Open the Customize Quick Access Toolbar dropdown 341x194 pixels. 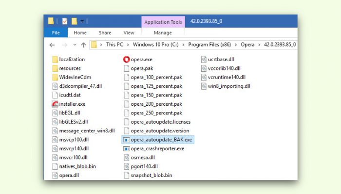[82, 21]
